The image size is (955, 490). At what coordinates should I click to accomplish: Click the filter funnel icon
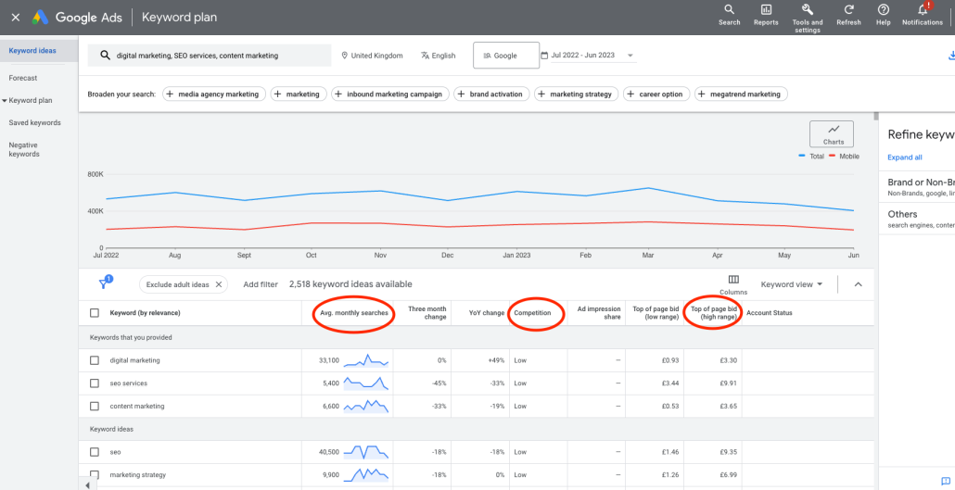coord(105,283)
